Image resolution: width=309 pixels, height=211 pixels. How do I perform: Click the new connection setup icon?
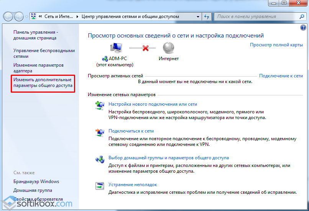[100, 106]
